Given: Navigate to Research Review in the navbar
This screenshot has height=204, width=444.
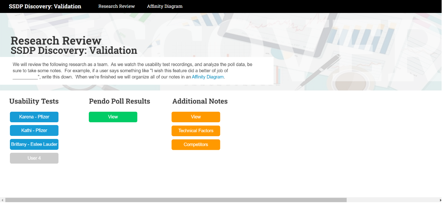Looking at the screenshot, I should (x=116, y=6).
